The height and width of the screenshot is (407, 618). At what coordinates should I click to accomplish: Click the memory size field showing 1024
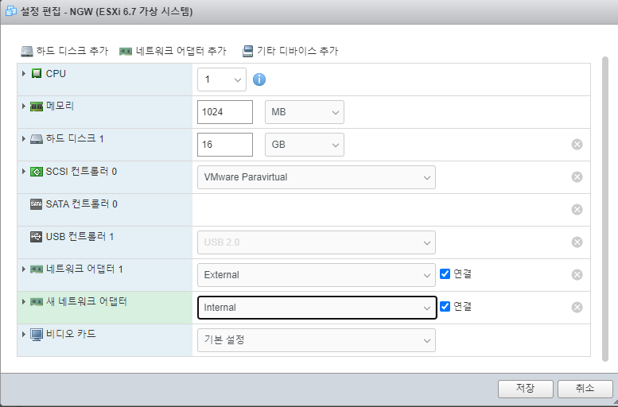(225, 112)
